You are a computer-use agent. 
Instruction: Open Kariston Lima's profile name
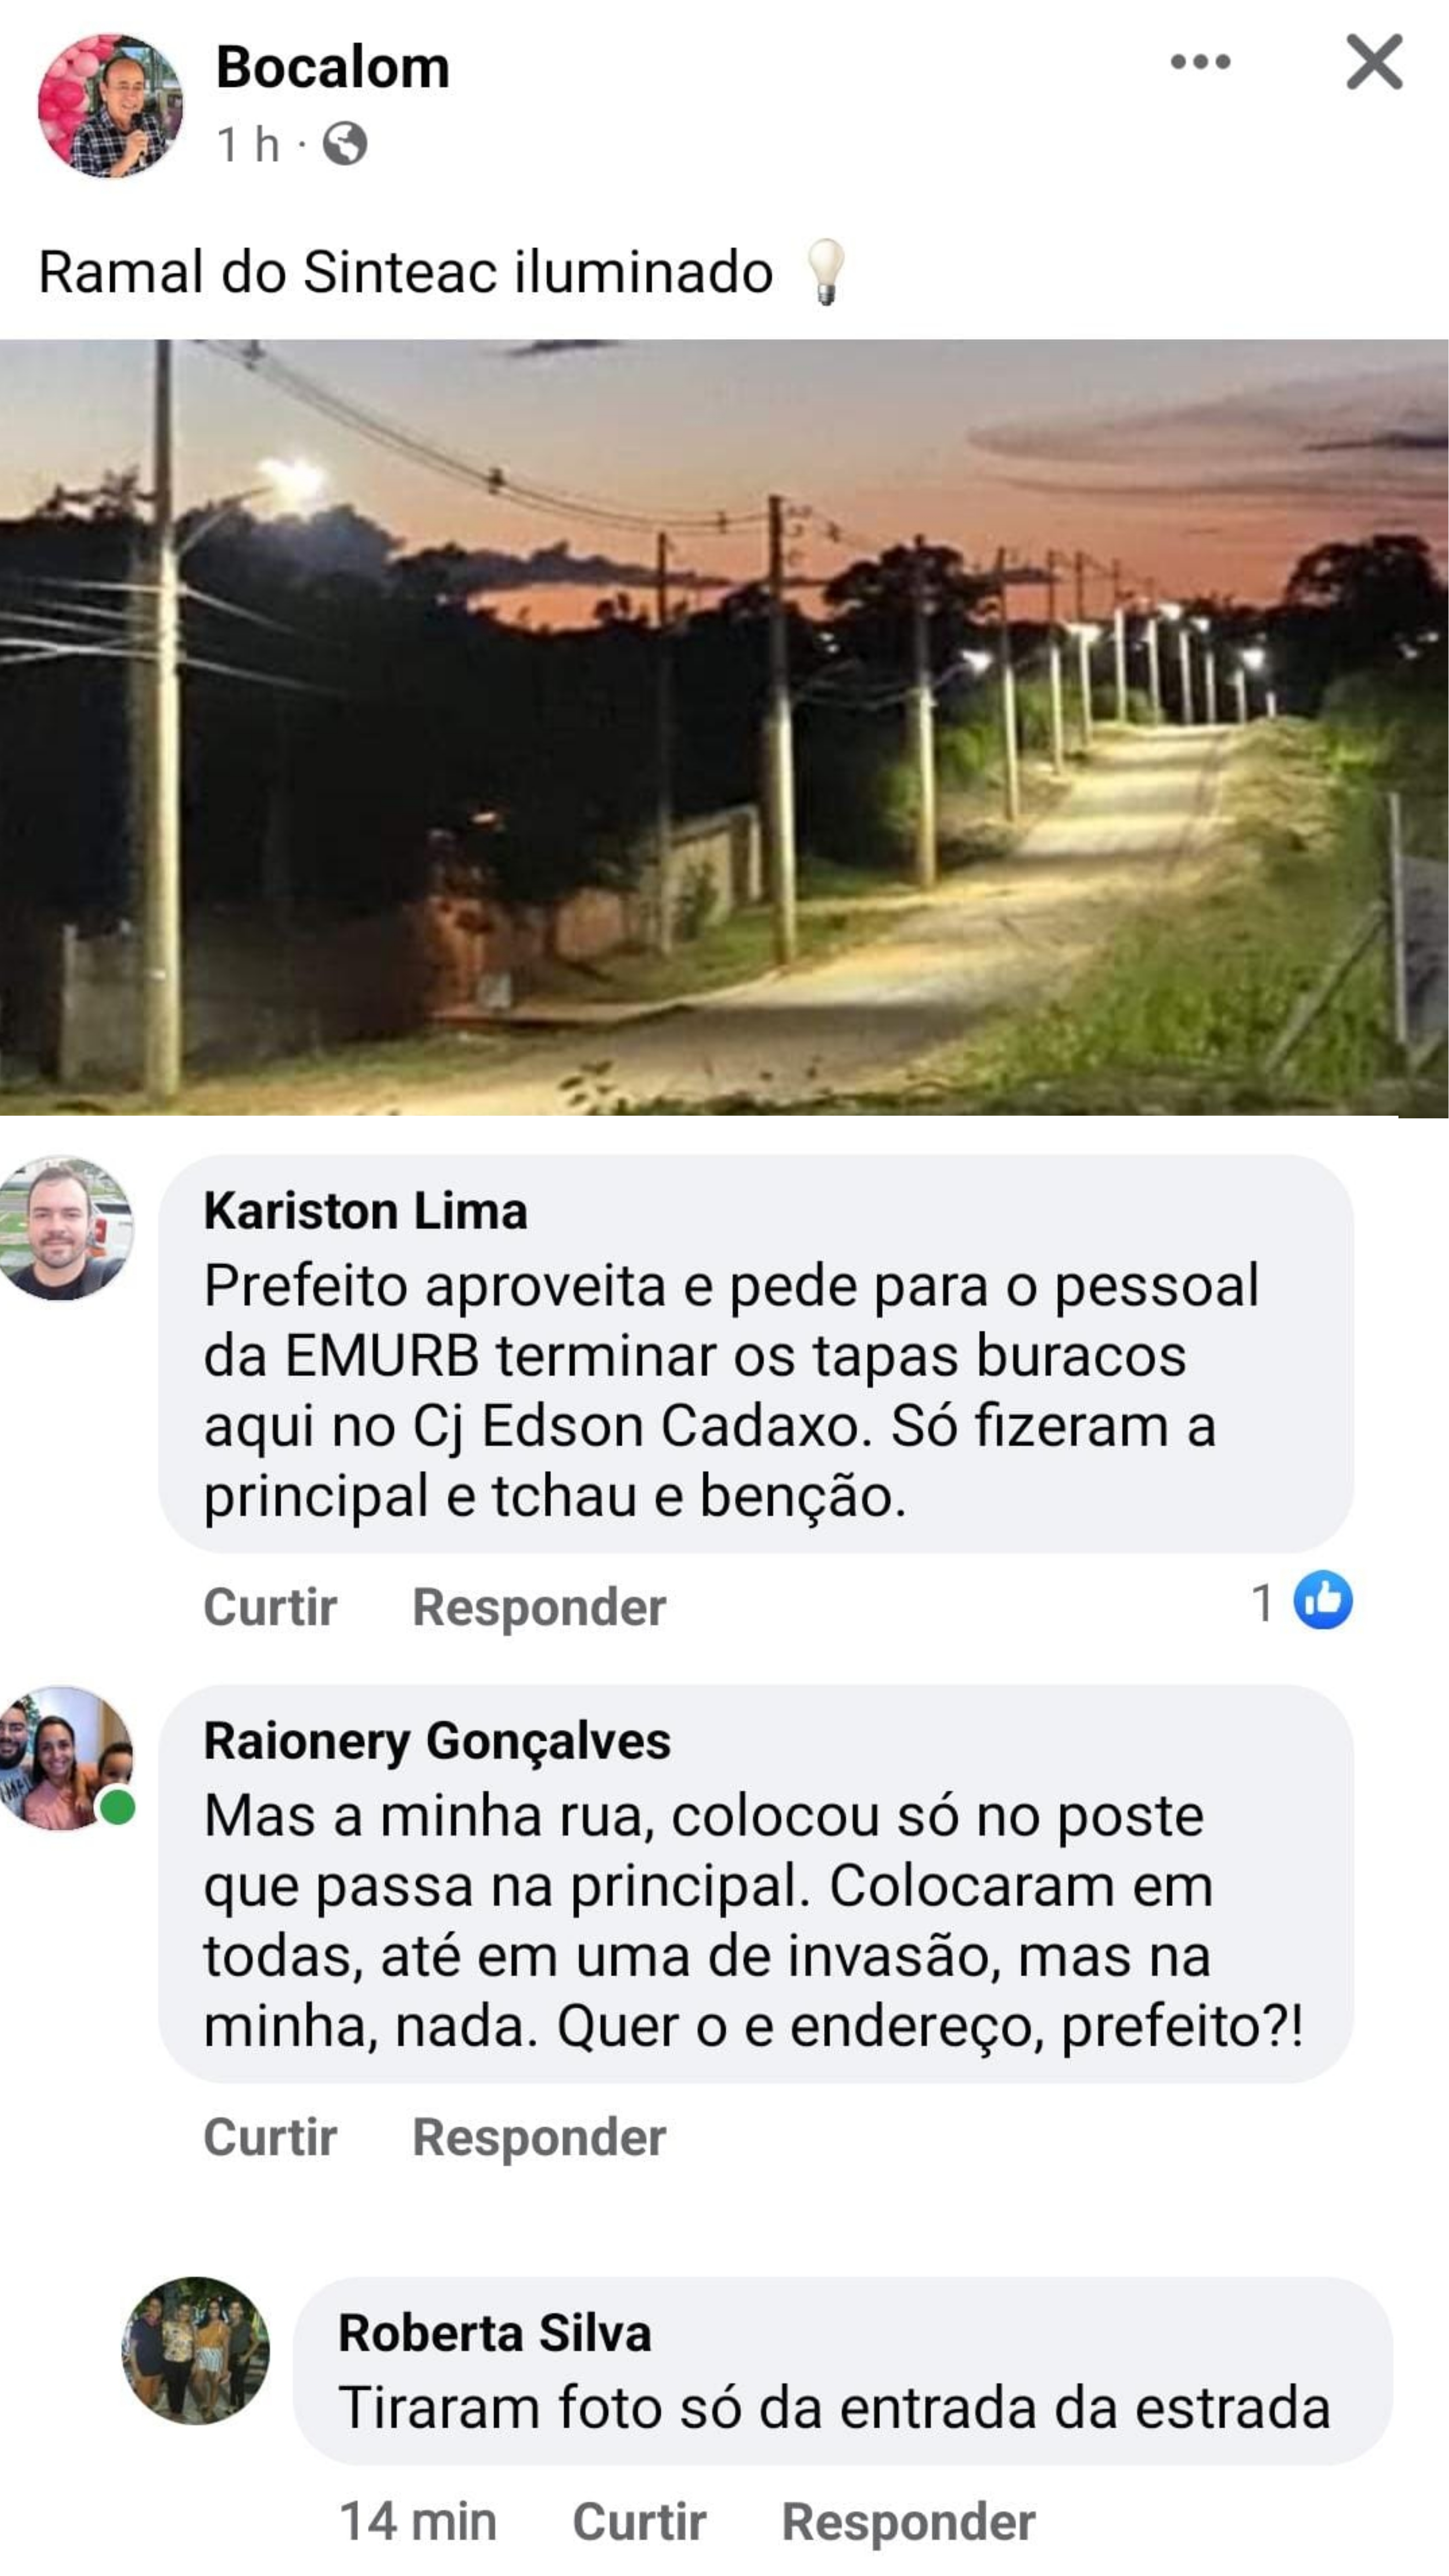pyautogui.click(x=366, y=1211)
